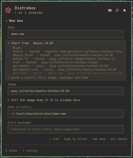The image size is (133, 158).
Task: Click the plus icon beside New box
Action: click(x=7, y=21)
